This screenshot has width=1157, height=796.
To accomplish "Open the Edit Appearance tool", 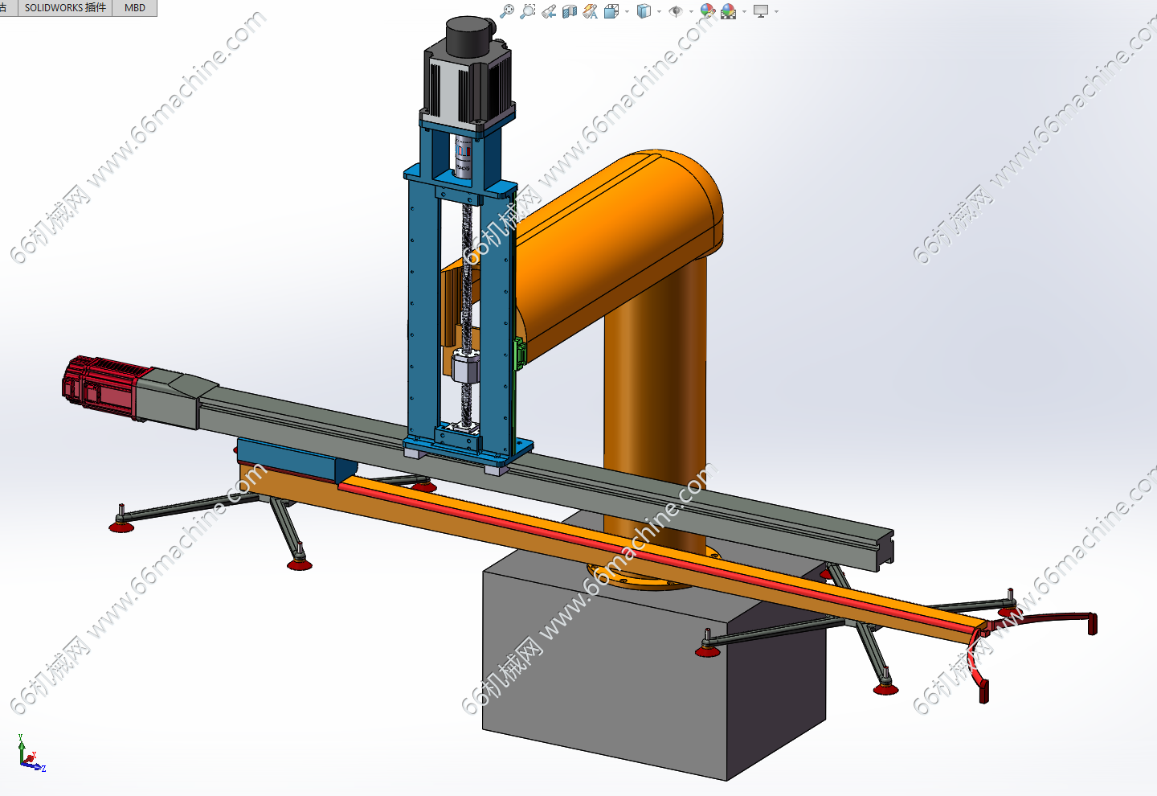I will 707,11.
